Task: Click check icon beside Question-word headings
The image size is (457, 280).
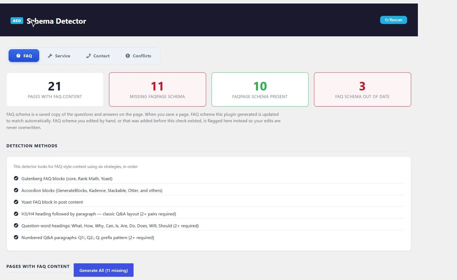Action: click(x=16, y=225)
